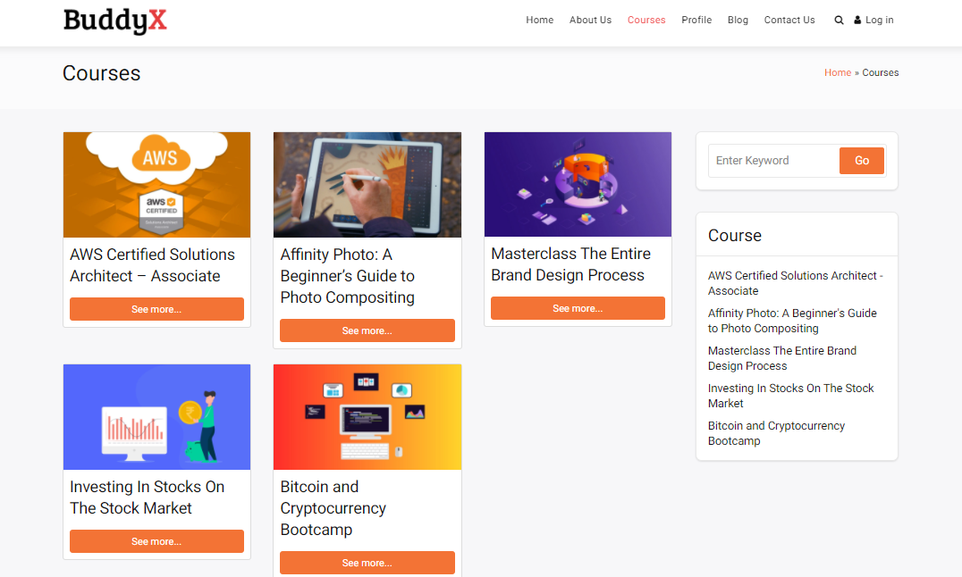The height and width of the screenshot is (577, 962).
Task: Open Contact Us page
Action: point(789,20)
